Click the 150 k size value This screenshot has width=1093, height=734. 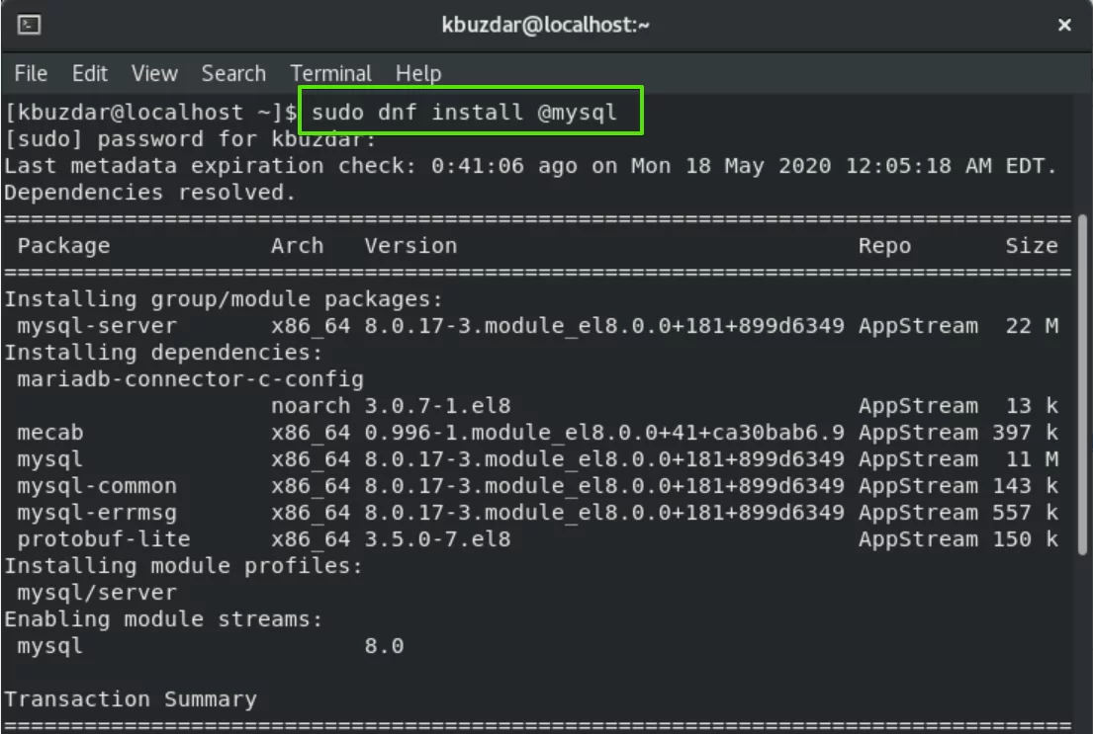point(1026,539)
